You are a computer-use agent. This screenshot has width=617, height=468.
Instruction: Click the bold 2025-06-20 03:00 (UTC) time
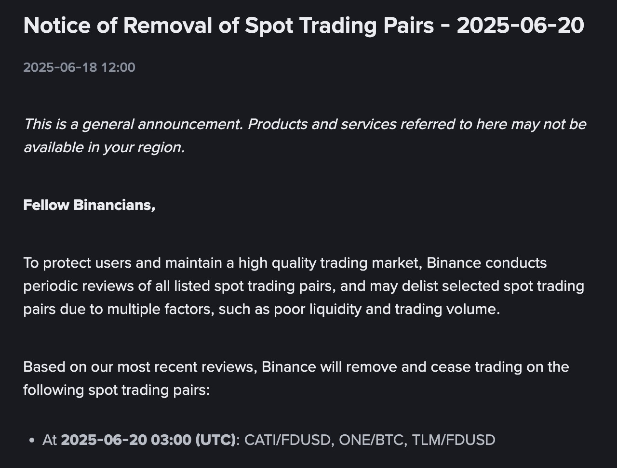148,440
